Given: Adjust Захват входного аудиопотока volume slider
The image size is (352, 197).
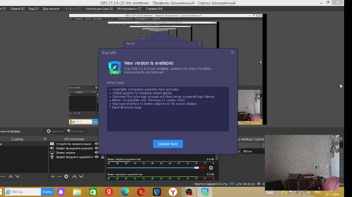Looking at the screenshot, I should (x=153, y=168).
